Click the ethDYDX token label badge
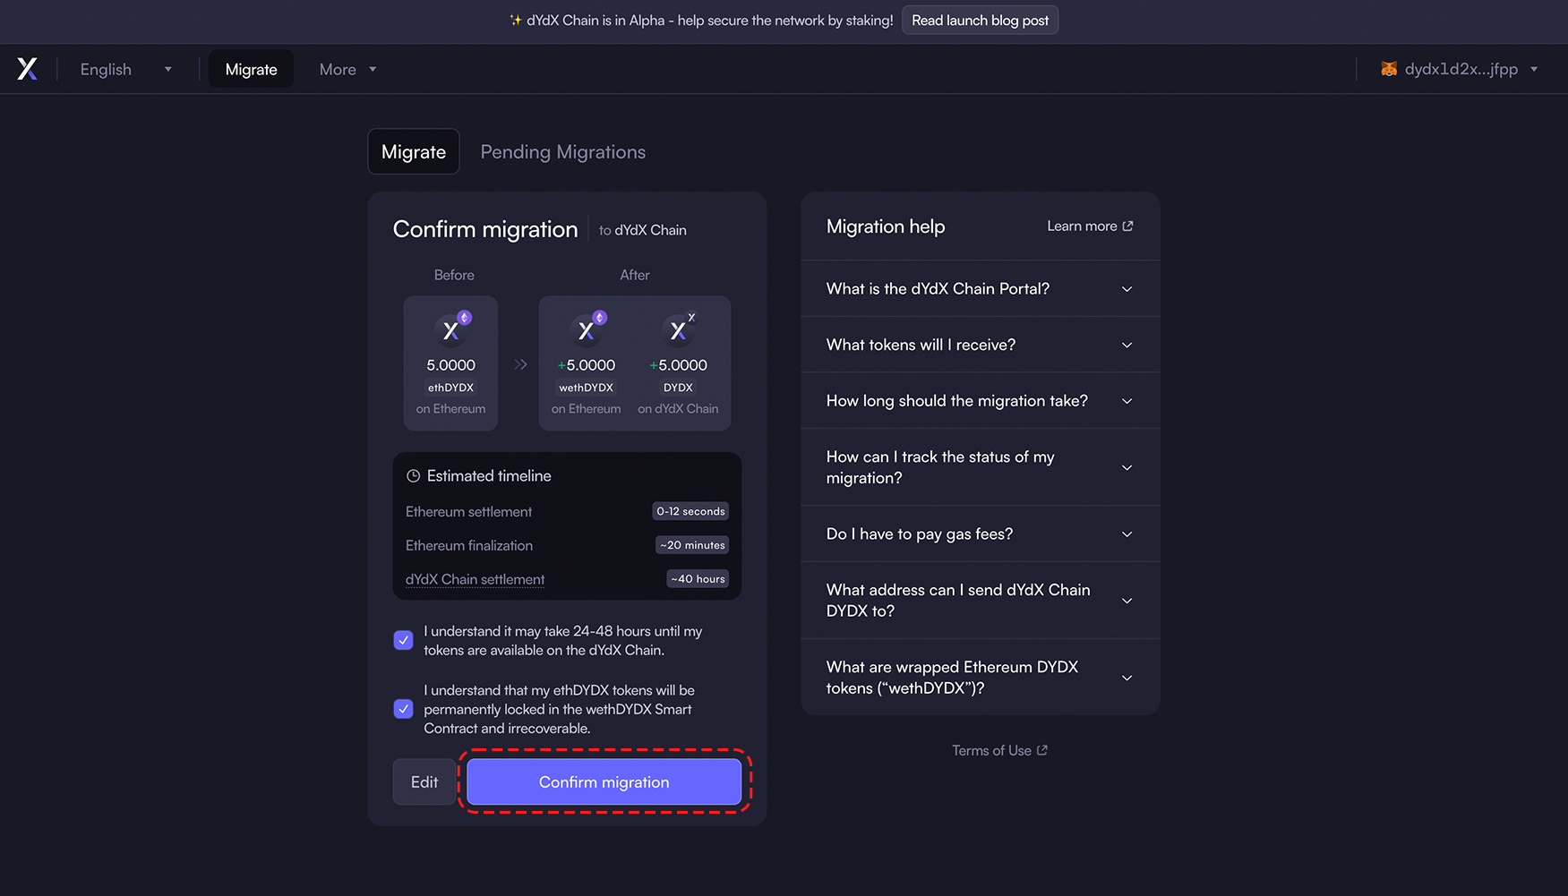1568x896 pixels. click(450, 388)
